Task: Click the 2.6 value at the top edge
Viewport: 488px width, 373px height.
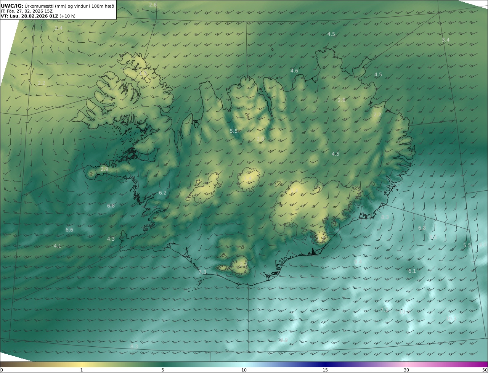Action: click(x=153, y=5)
